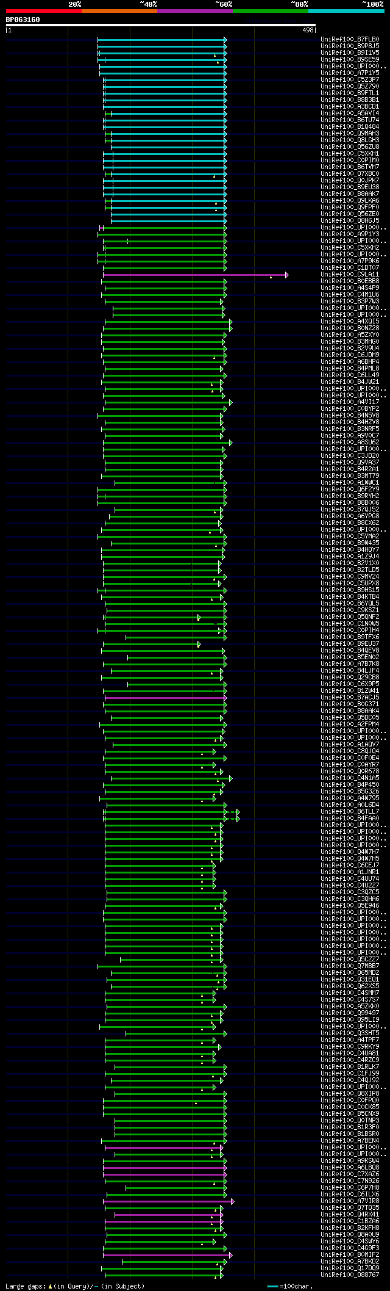Select hit label UniRef100_A3BCD1

pos(350,107)
